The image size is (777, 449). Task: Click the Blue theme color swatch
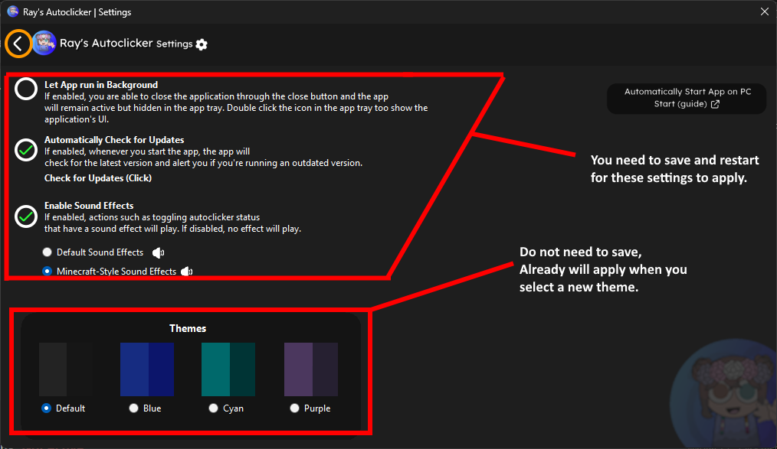coord(147,369)
